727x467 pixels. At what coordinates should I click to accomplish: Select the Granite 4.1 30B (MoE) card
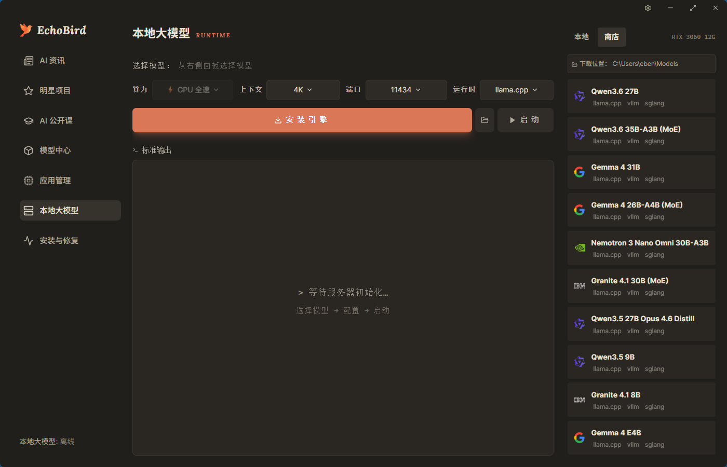pos(641,286)
